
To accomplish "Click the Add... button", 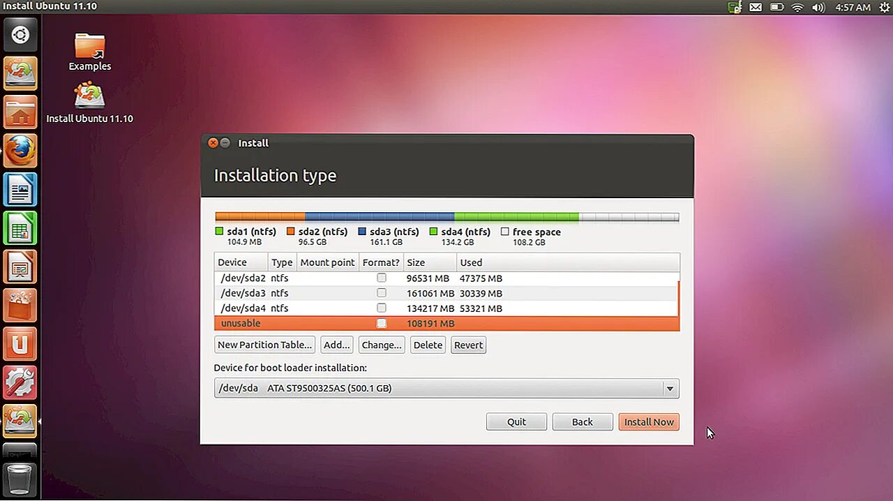I will [337, 345].
